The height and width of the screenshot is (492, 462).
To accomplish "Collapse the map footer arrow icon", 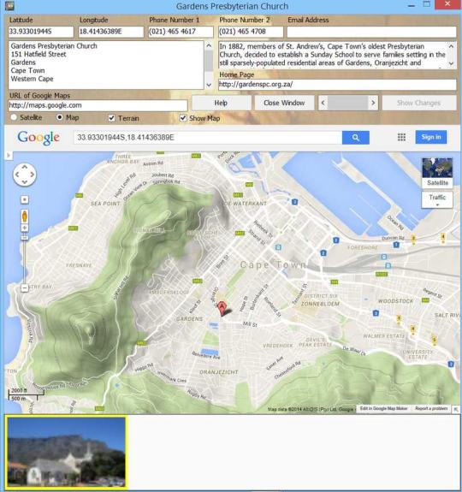I will (x=456, y=409).
